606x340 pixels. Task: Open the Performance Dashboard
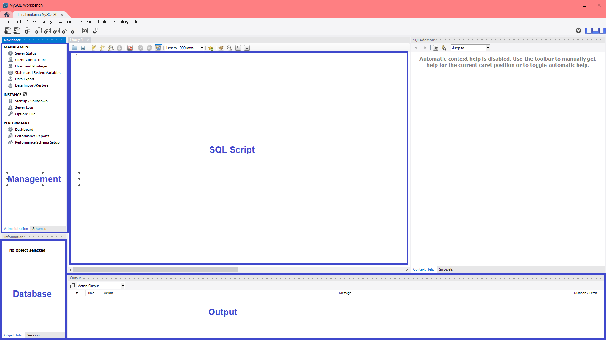(24, 129)
